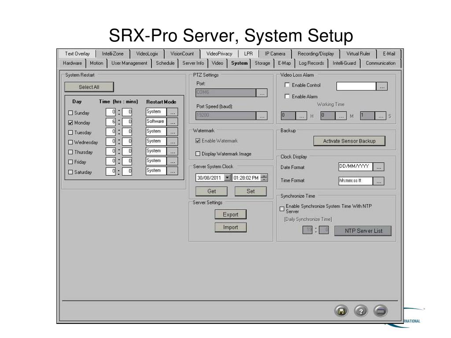Switch to the Hardware tab
The width and height of the screenshot is (451, 338).
click(x=73, y=63)
